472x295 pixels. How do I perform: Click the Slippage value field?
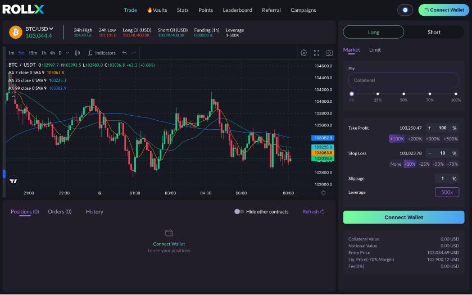tap(443, 179)
